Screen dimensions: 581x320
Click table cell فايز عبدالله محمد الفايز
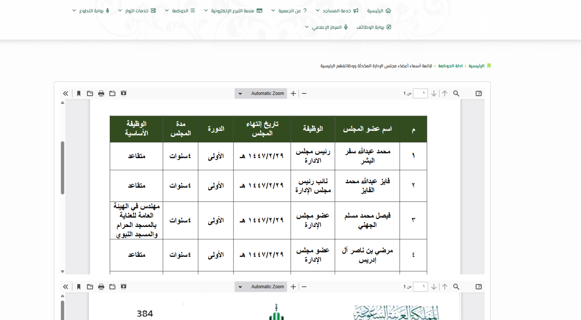tap(367, 186)
